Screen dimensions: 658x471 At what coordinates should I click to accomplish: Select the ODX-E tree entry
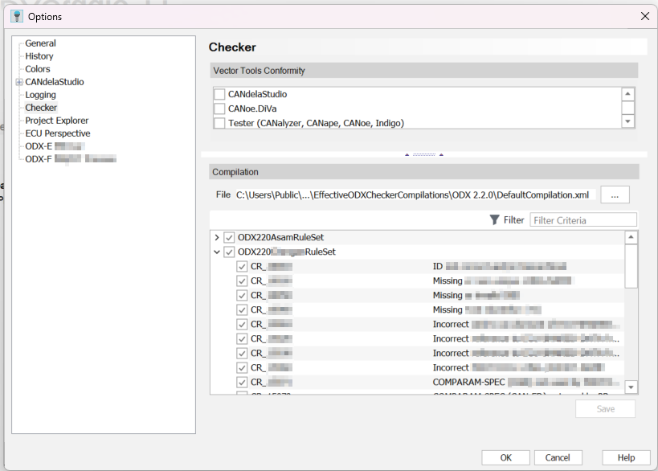pos(55,146)
